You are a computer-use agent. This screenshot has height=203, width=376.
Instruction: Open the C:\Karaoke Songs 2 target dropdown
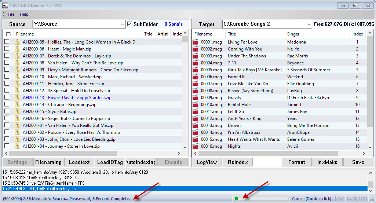coord(309,24)
